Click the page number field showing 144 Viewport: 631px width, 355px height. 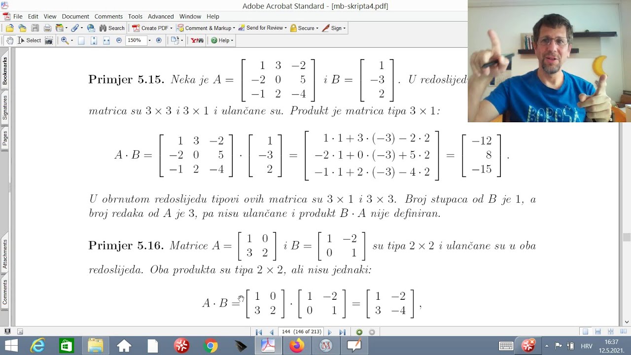coord(302,332)
